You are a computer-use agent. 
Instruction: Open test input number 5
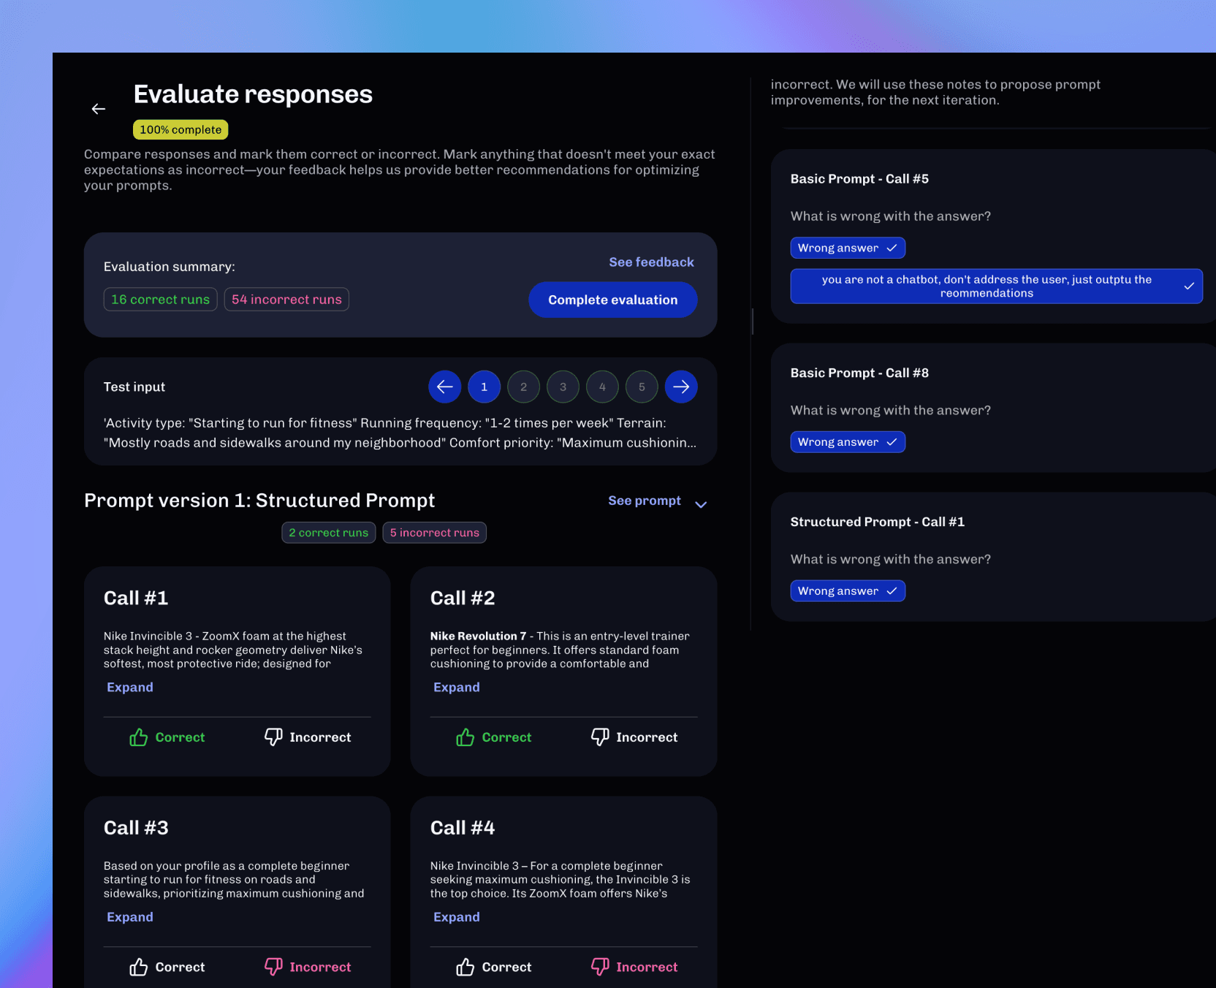641,387
